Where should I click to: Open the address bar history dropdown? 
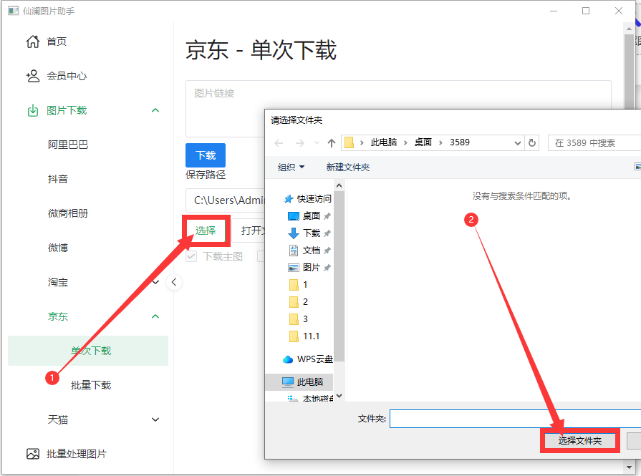(518, 143)
